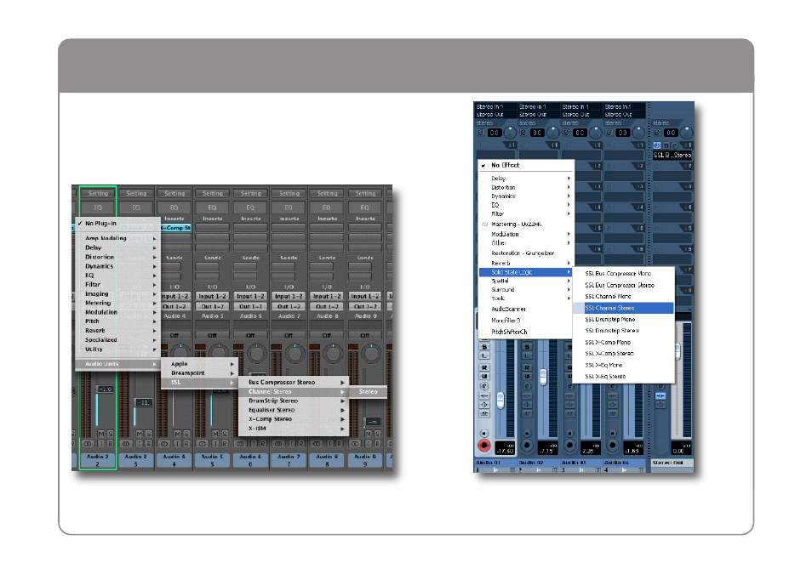Image resolution: width=812 pixels, height=574 pixels.
Task: Invert phase on Cubase Audio 04 channel
Action: point(609,133)
